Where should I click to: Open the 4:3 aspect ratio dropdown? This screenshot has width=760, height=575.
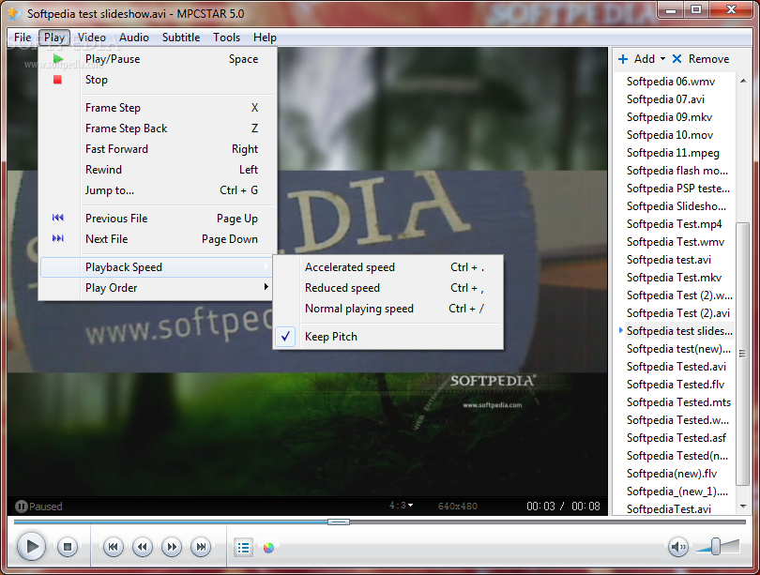point(402,506)
